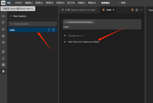153x103 pixels.
Task: Click the Search sessions input field
Action: (x=33, y=24)
